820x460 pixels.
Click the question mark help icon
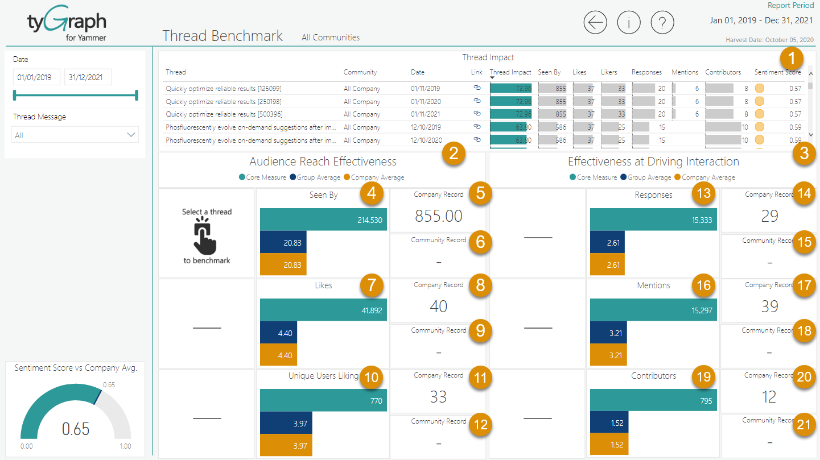click(x=662, y=22)
